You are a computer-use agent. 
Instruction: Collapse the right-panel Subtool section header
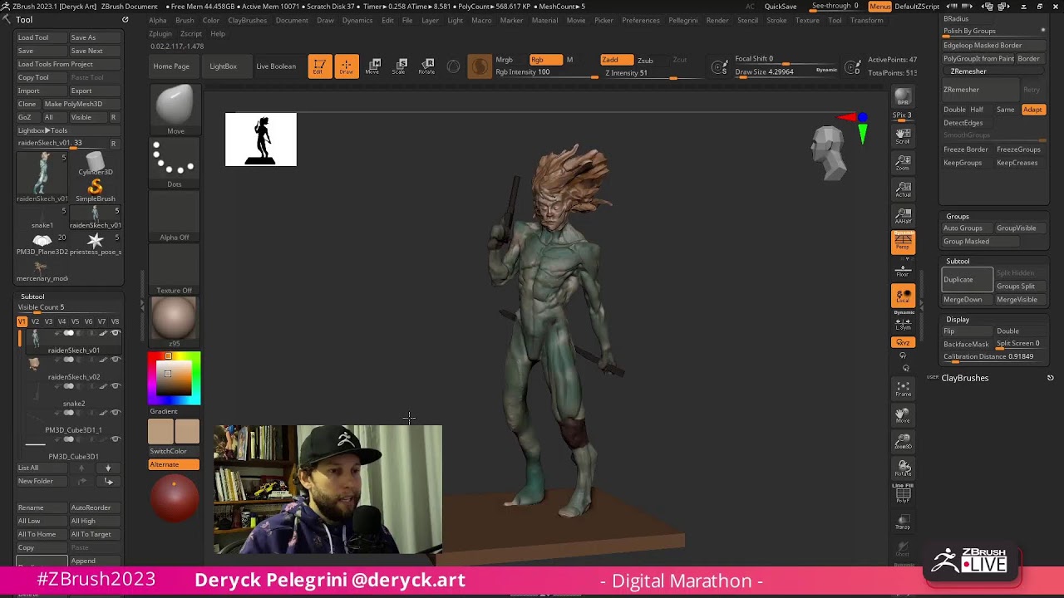coord(958,261)
